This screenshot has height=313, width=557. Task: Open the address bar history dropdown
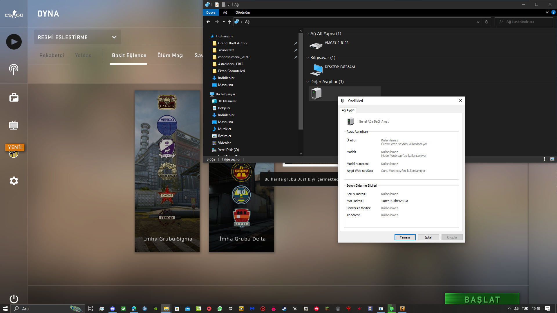click(478, 22)
